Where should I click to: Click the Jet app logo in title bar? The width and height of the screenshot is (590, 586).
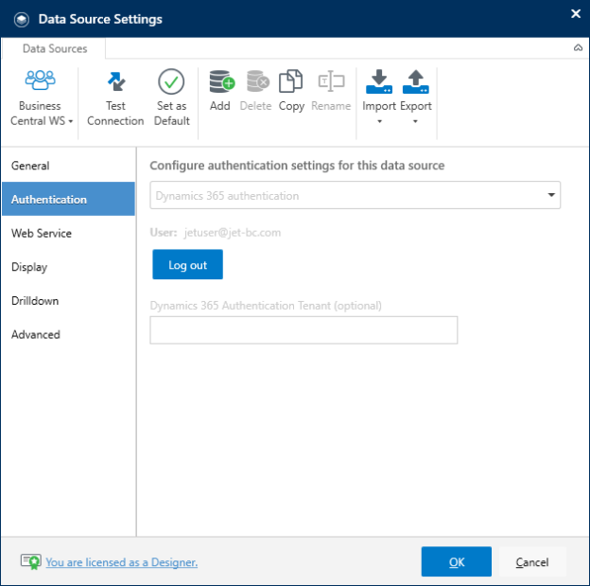pos(22,19)
